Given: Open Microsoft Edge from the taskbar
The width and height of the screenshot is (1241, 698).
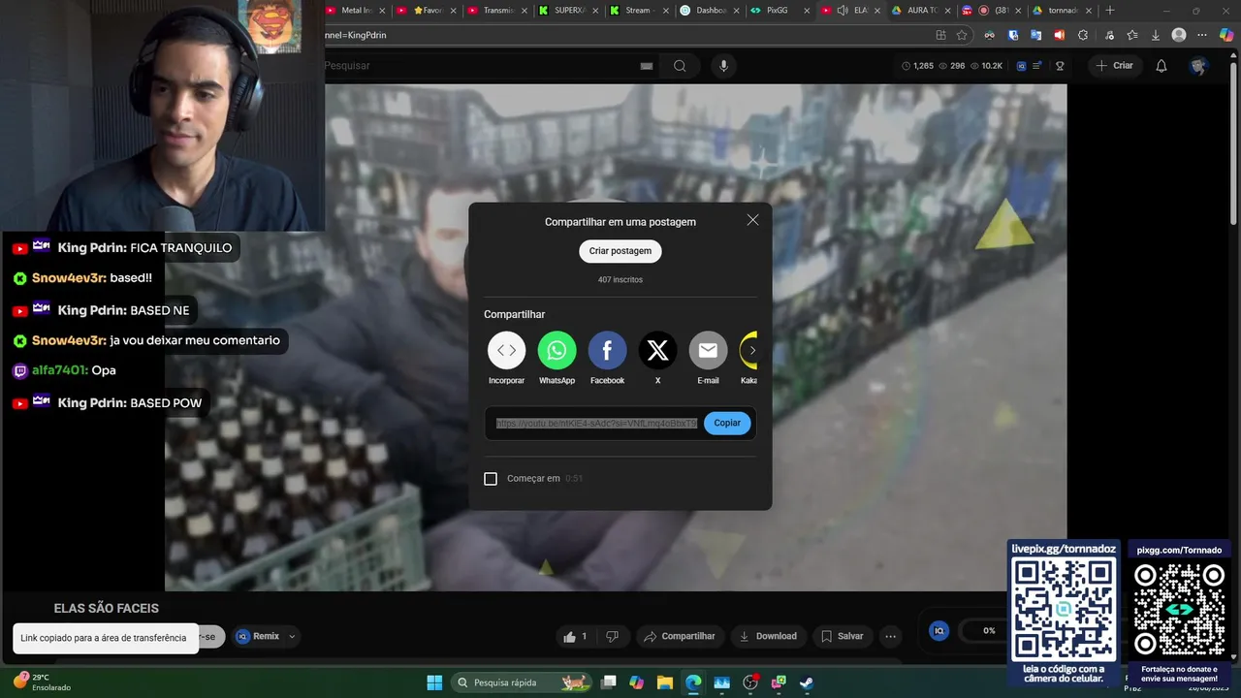Looking at the screenshot, I should pos(693,682).
